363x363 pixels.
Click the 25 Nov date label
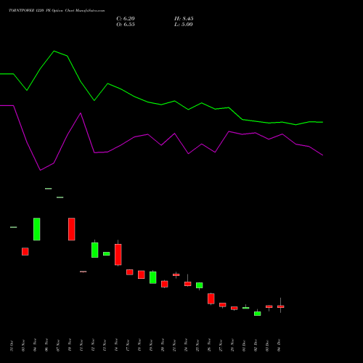[197, 346]
